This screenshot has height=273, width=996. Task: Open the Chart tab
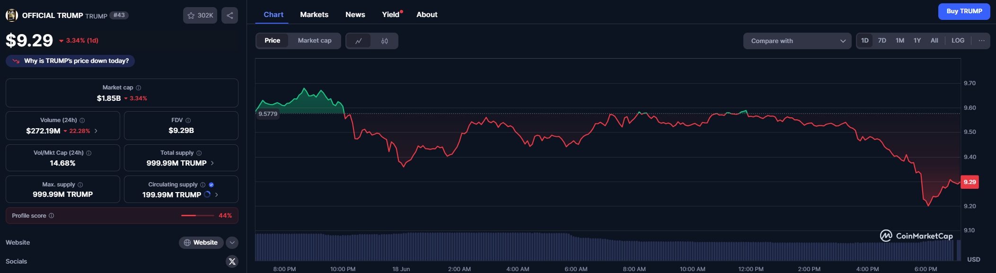(273, 15)
